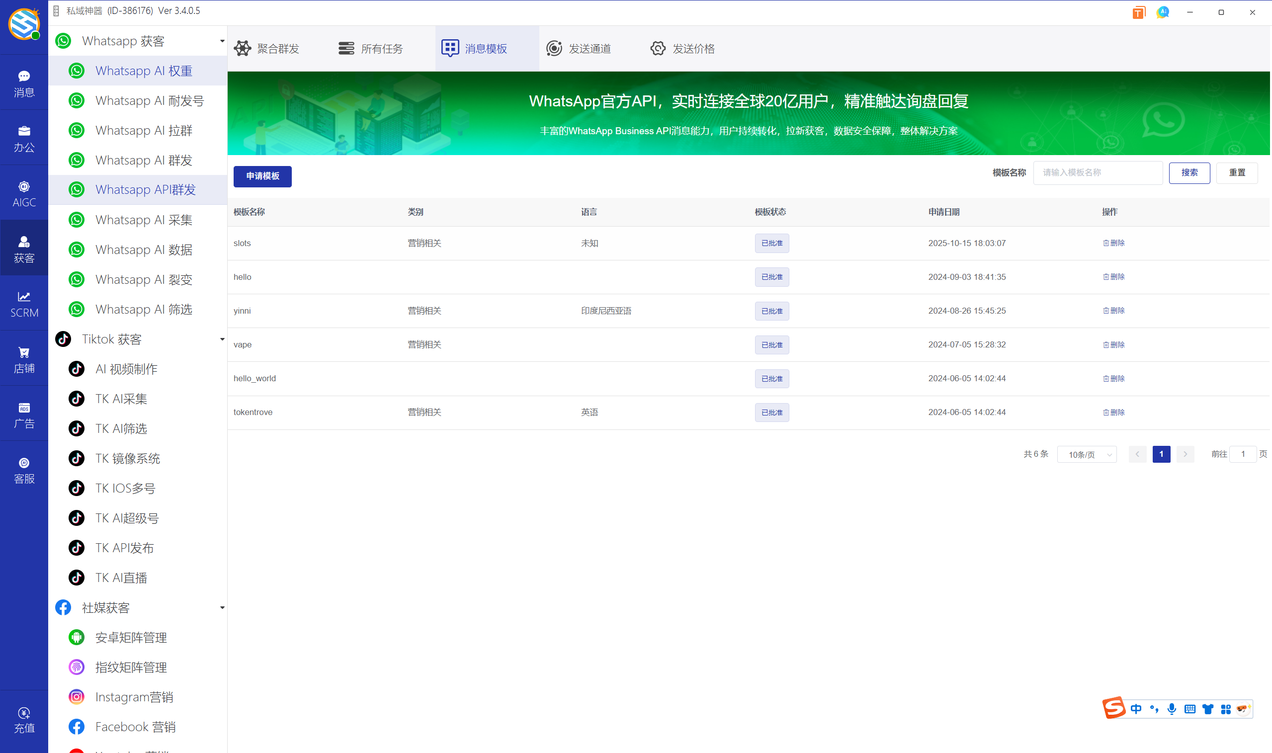Click the 搜索 search button
Image resolution: width=1272 pixels, height=753 pixels.
pos(1189,173)
